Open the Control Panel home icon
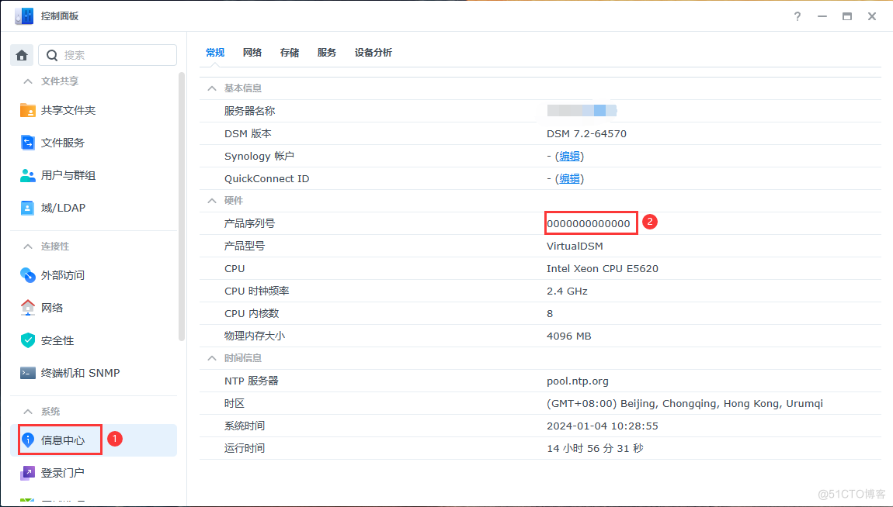Image resolution: width=893 pixels, height=507 pixels. click(x=22, y=55)
